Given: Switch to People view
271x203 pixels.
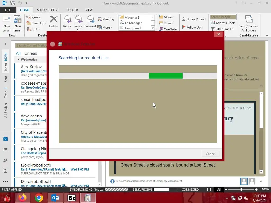Looking at the screenshot, I should coord(6,160).
